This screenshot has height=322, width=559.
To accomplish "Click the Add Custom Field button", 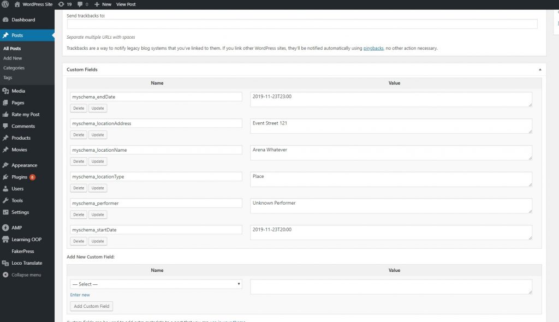I will [x=92, y=306].
